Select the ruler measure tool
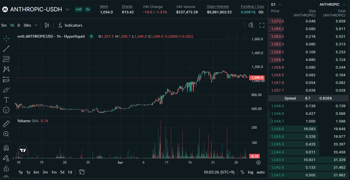 [6, 124]
